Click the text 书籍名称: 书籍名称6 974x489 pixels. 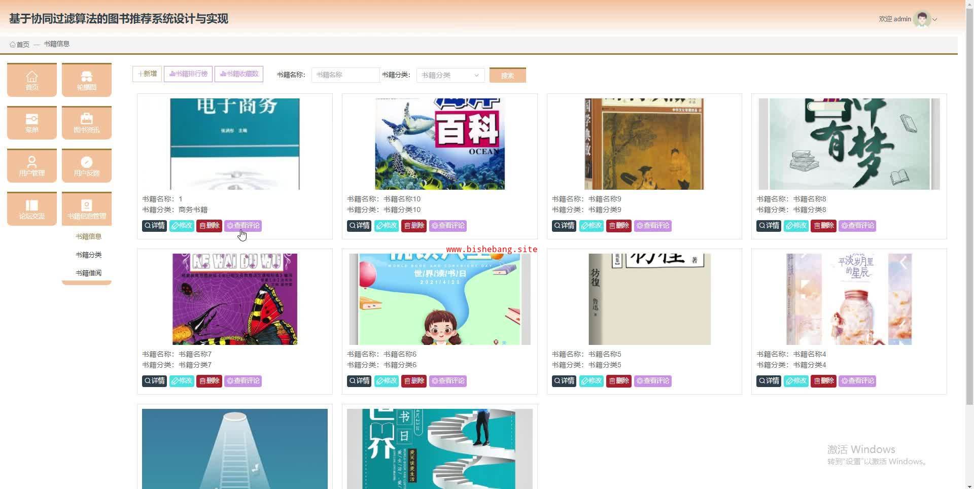click(382, 354)
